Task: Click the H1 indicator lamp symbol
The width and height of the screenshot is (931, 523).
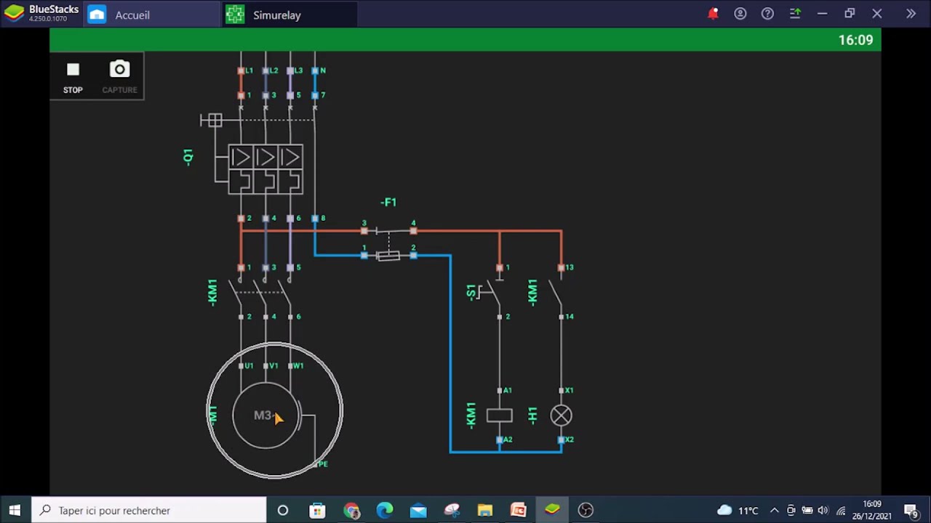Action: 561,415
